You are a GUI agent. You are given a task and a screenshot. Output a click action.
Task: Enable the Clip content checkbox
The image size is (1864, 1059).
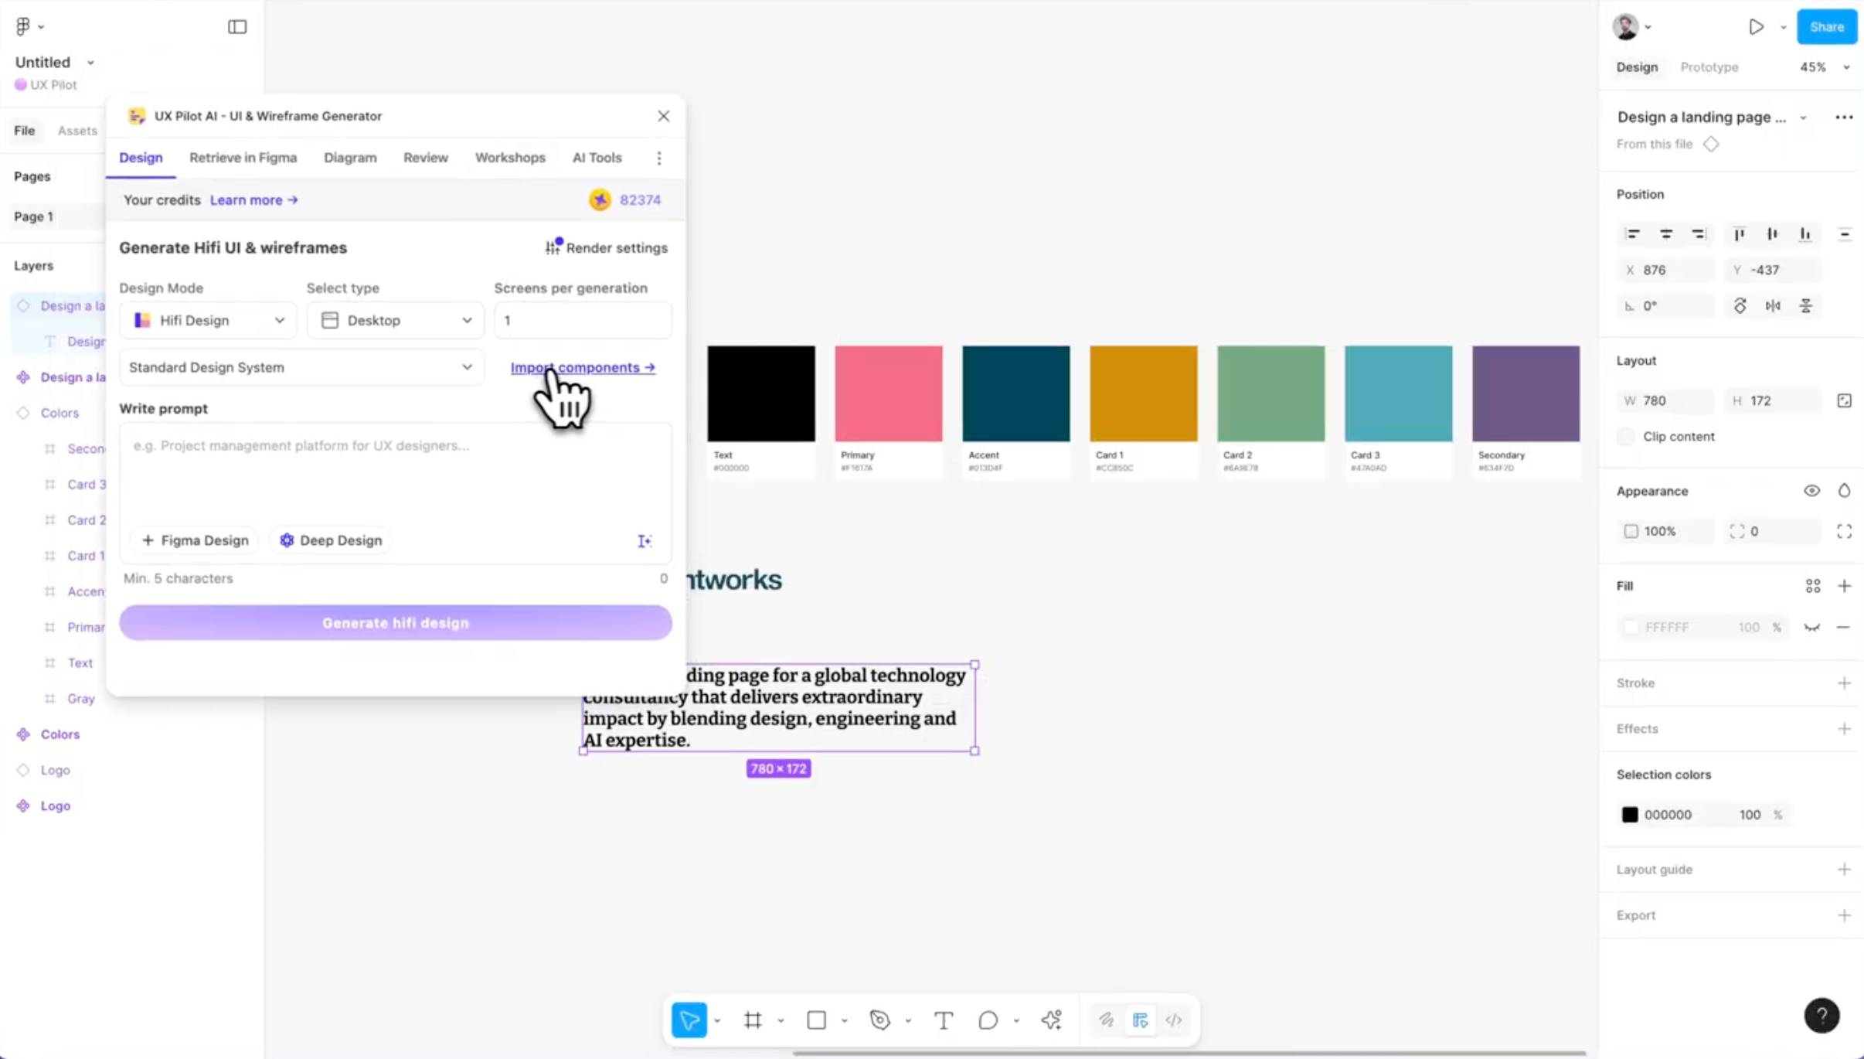point(1626,437)
